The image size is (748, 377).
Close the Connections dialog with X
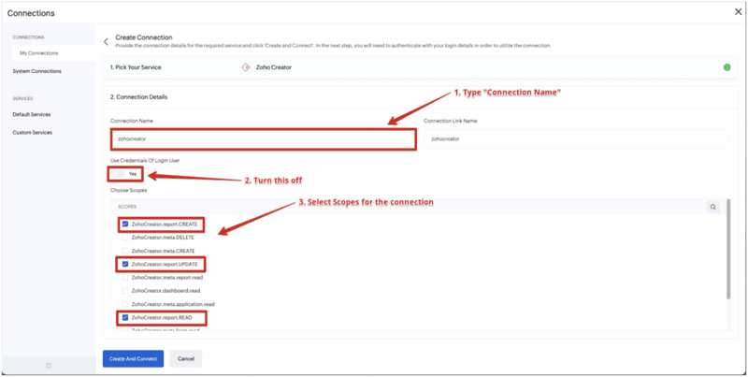pos(736,11)
